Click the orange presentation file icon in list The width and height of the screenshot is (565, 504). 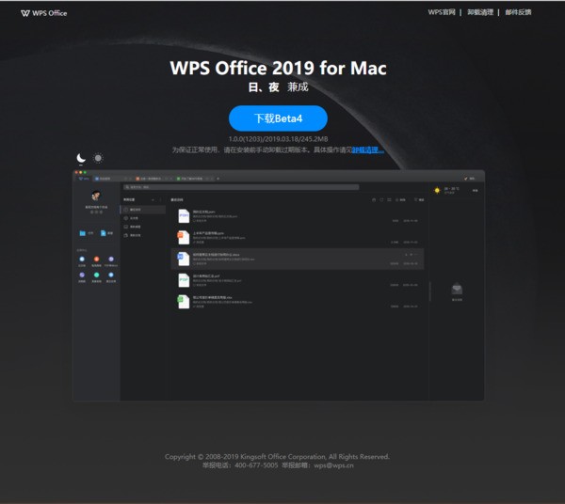pyautogui.click(x=184, y=238)
